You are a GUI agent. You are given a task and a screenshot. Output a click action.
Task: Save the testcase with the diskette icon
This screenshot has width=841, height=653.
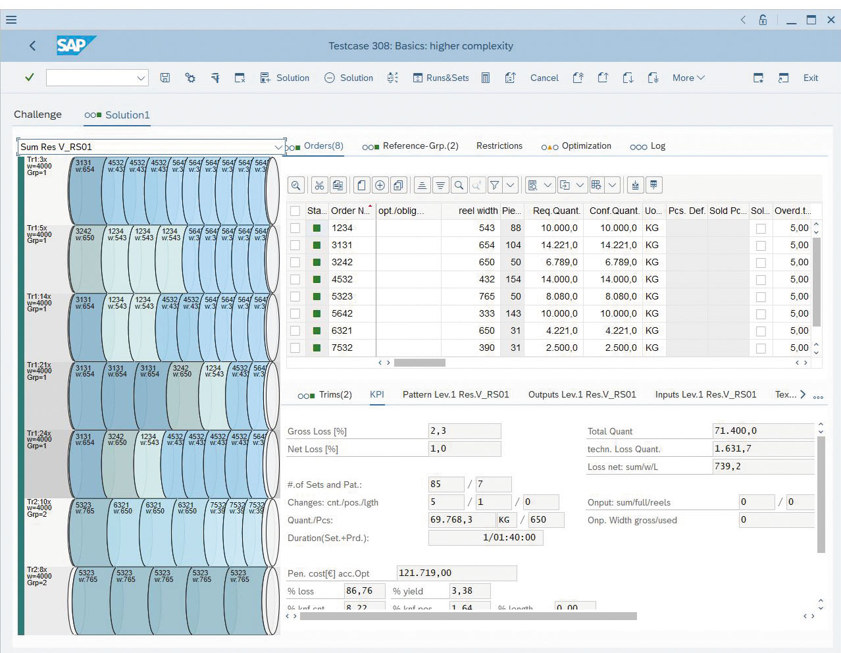165,78
